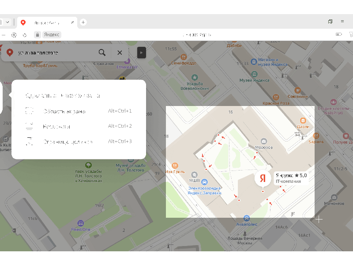Screen dimensions: 353x265
Task: Click the green park усадьбы Толстого tree icon
Action: pyautogui.click(x=89, y=165)
